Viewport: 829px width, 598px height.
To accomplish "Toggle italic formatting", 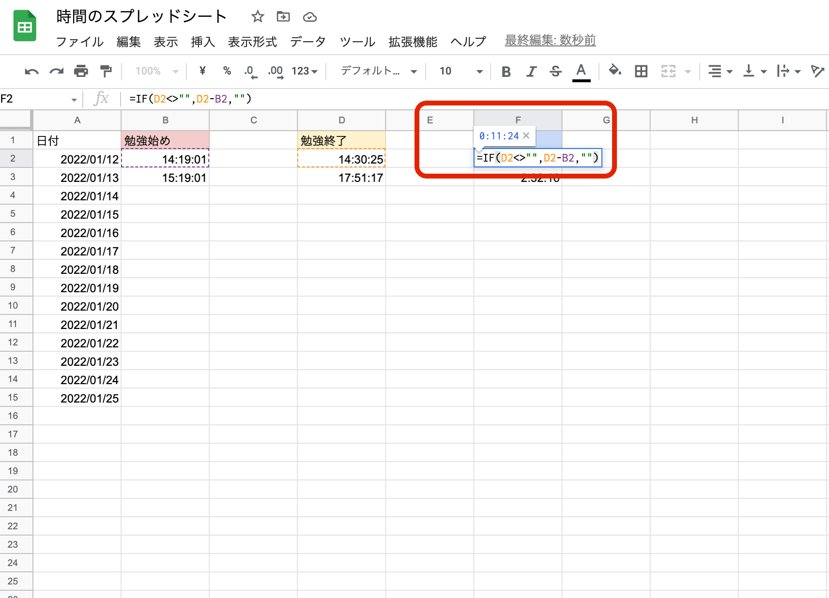I will click(531, 72).
